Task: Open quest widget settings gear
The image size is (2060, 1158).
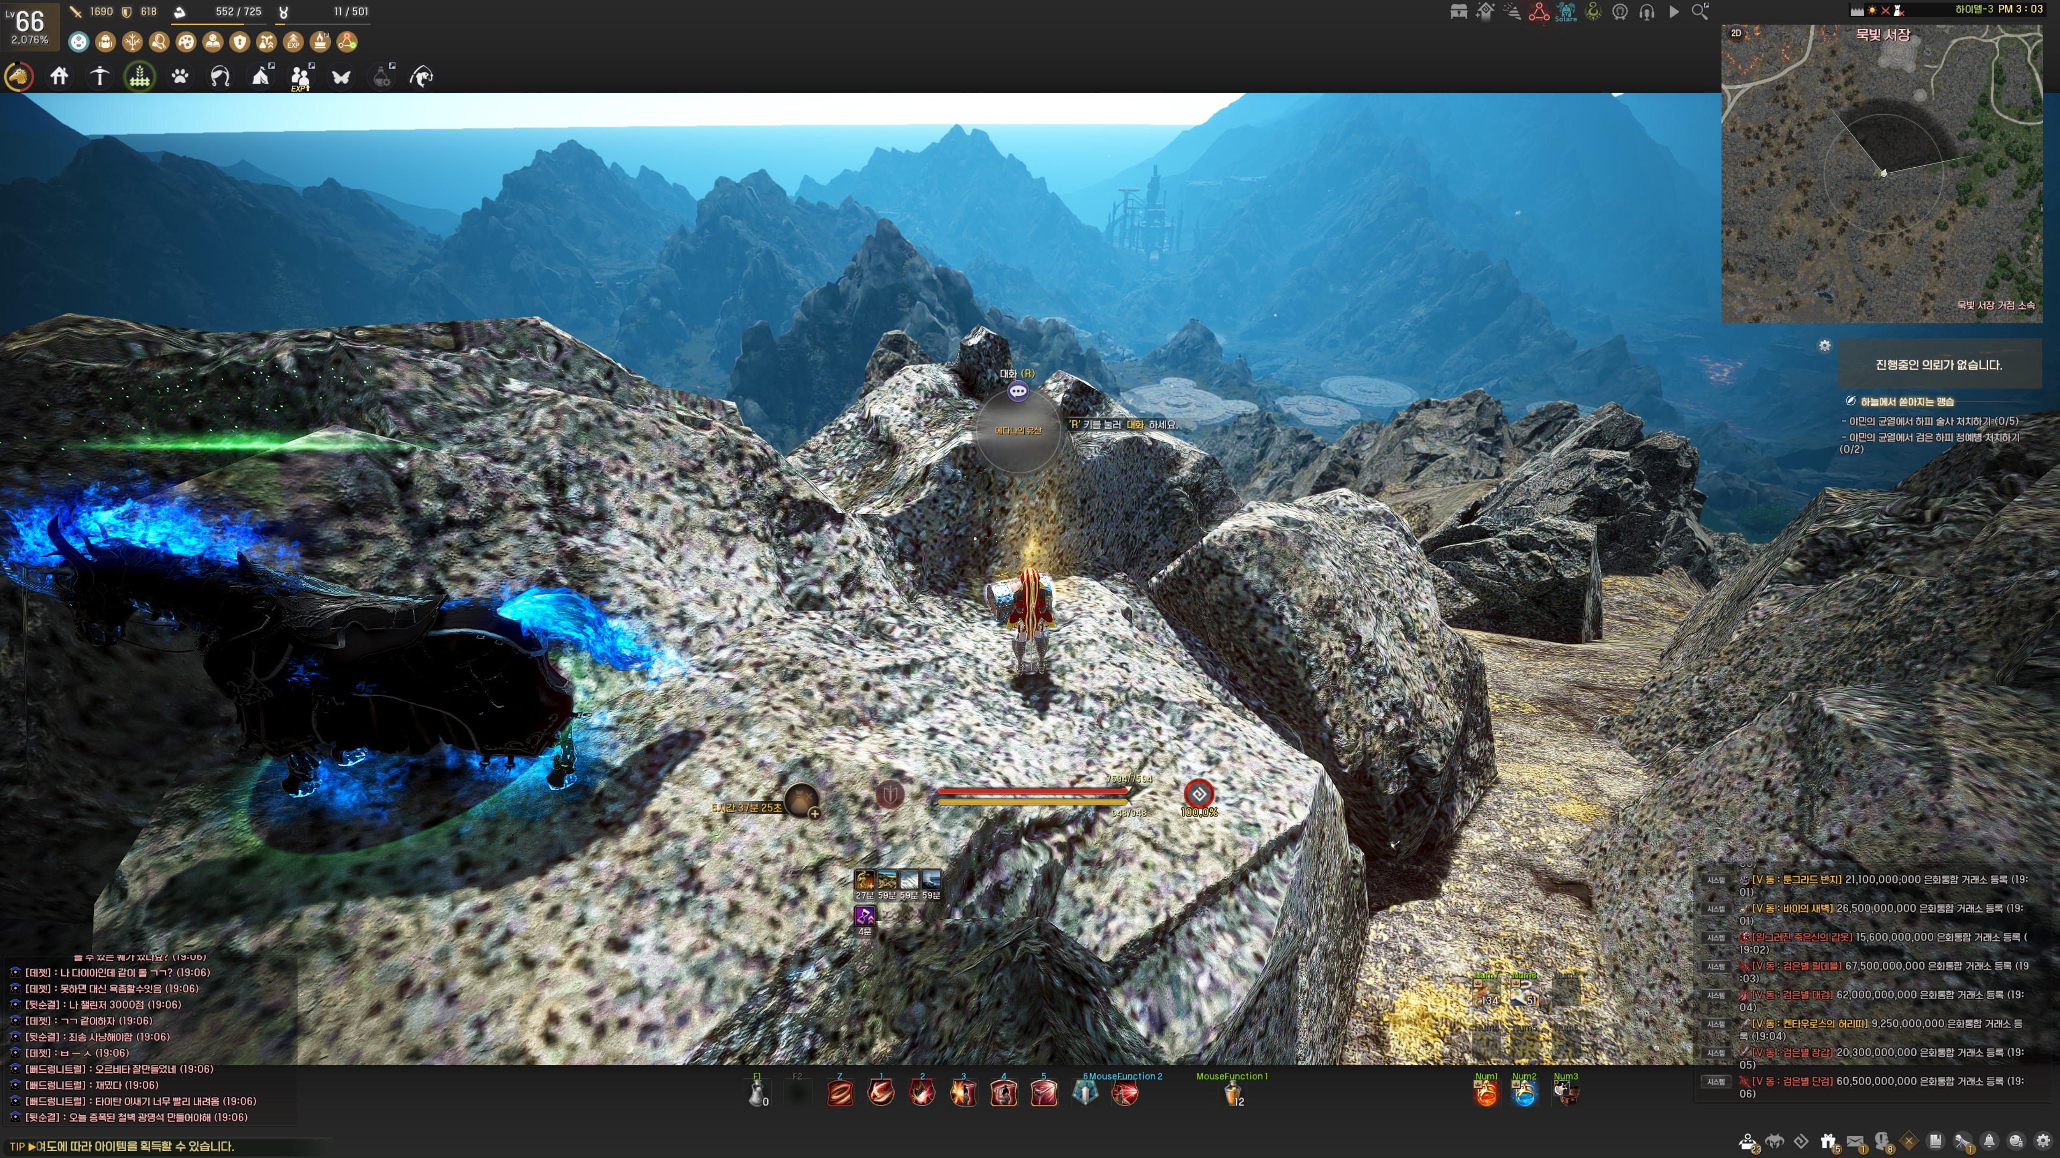Action: [x=1825, y=345]
